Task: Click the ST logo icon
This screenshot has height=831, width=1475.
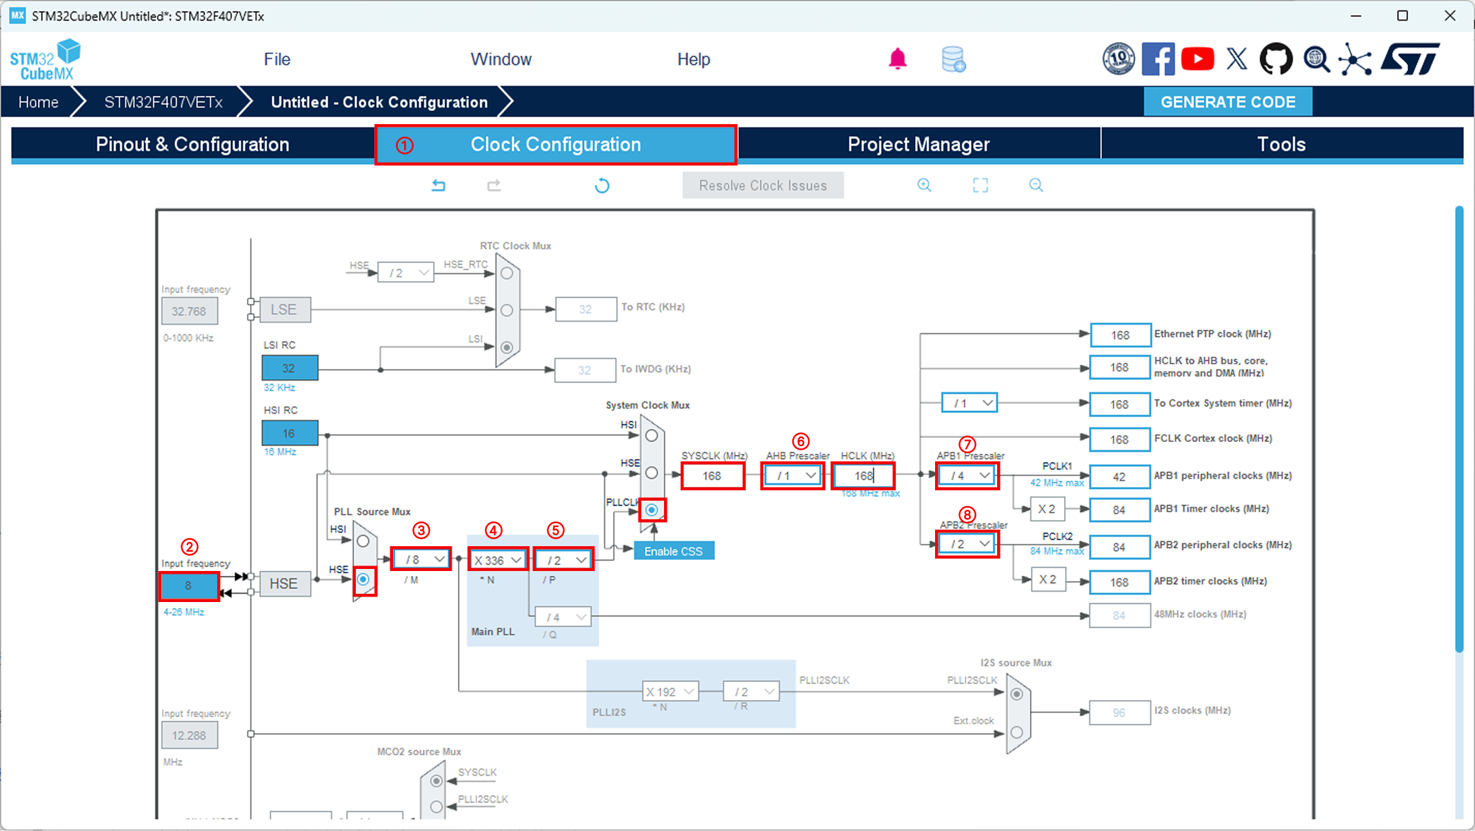Action: 1411,59
